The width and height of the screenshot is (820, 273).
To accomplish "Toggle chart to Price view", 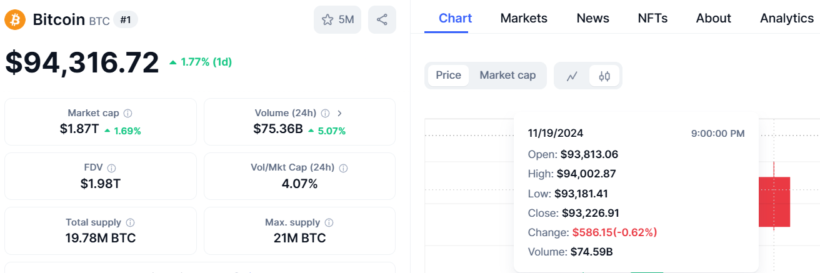I will (448, 76).
